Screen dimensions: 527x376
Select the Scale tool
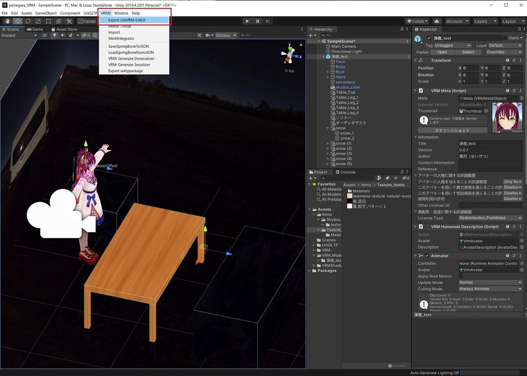[x=38, y=21]
